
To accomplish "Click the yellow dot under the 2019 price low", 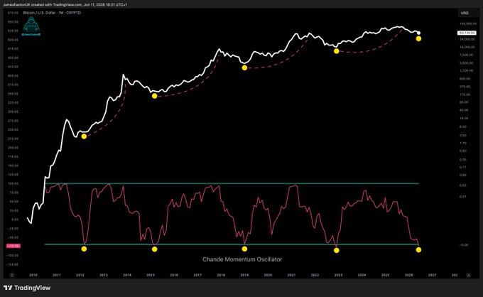I will click(x=244, y=67).
